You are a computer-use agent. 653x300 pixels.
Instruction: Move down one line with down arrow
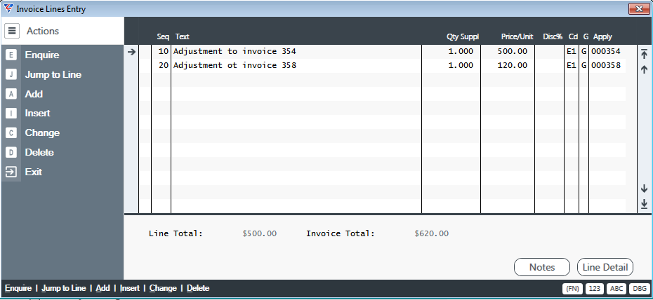645,189
